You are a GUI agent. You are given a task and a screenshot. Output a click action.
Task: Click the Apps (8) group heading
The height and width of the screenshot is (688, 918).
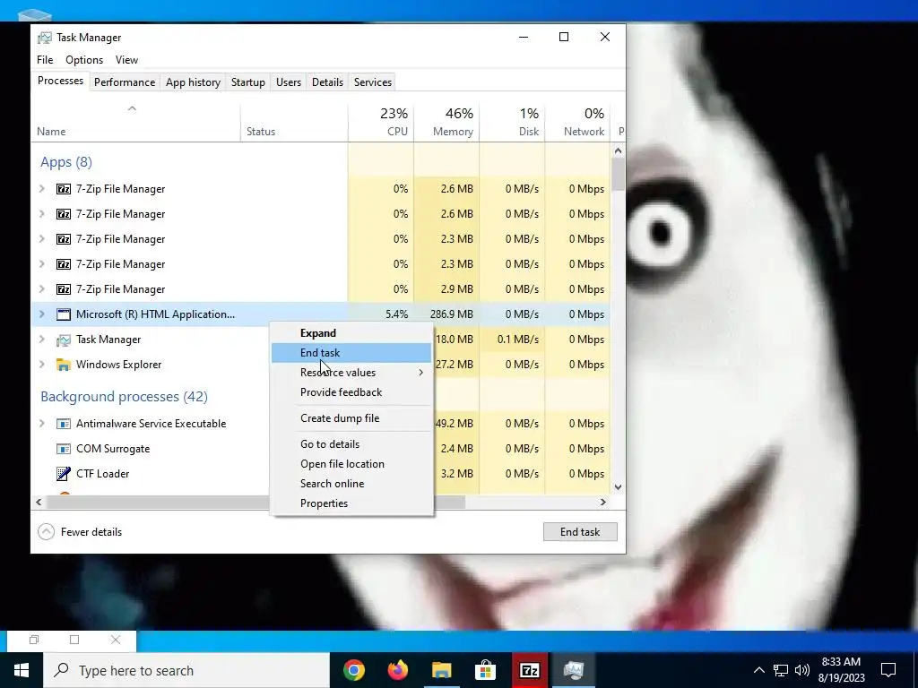pyautogui.click(x=66, y=162)
